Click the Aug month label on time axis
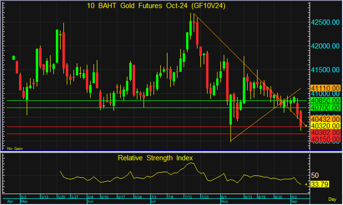Screen dimensions: 343x205 tap(224, 202)
